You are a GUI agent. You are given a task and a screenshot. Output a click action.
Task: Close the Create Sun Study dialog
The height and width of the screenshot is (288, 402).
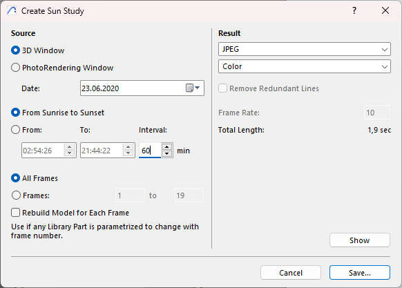(385, 11)
